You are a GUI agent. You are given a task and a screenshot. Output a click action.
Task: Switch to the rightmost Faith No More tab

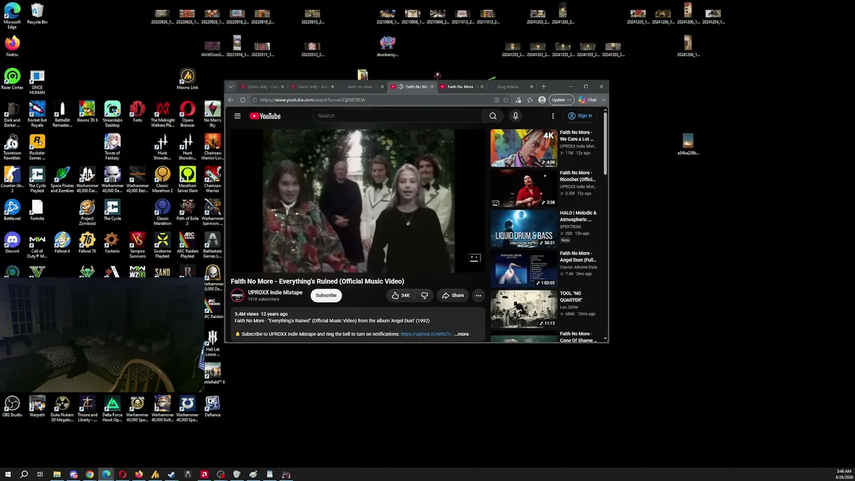[462, 87]
